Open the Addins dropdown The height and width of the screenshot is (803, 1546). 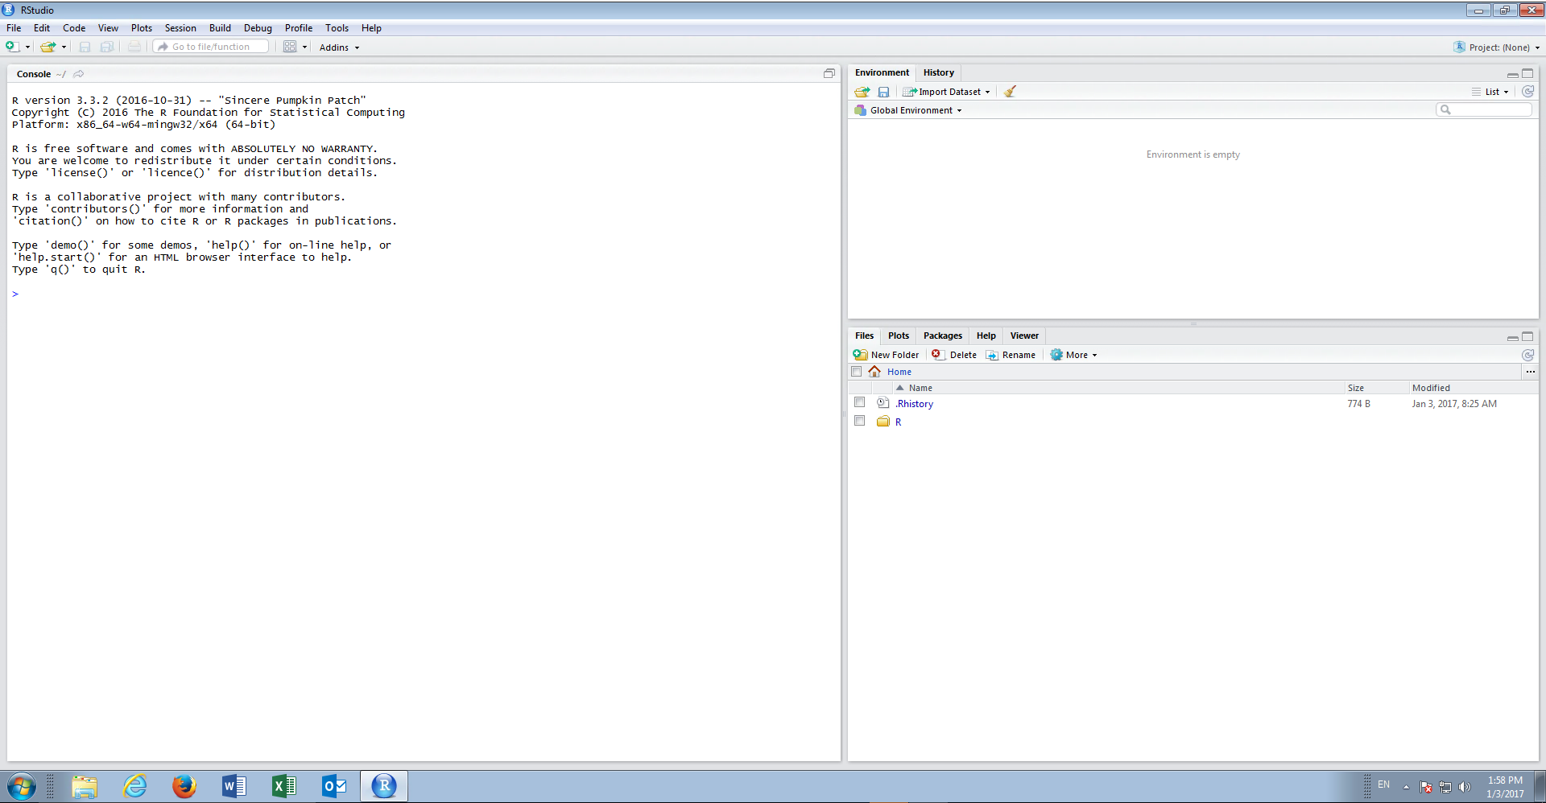pos(339,47)
